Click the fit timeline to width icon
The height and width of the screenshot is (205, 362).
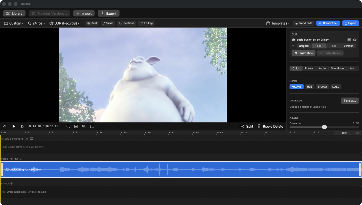pos(76,126)
